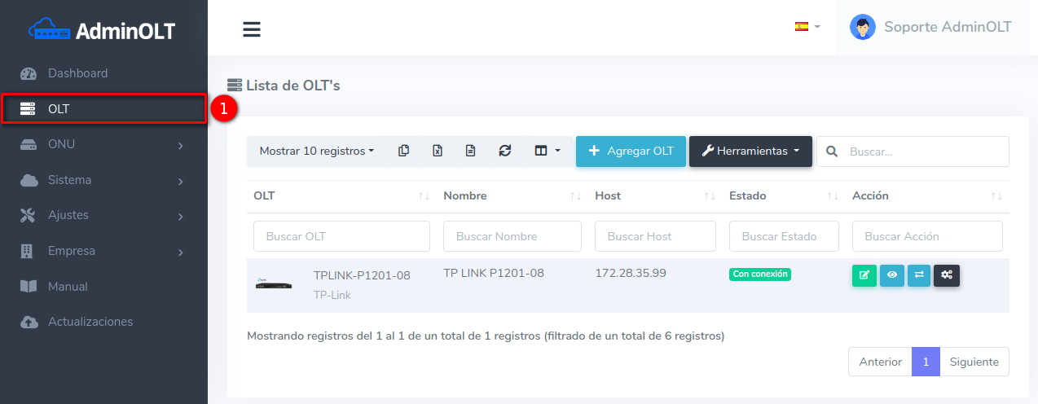Click the Buscar OLT filter field

pyautogui.click(x=341, y=236)
